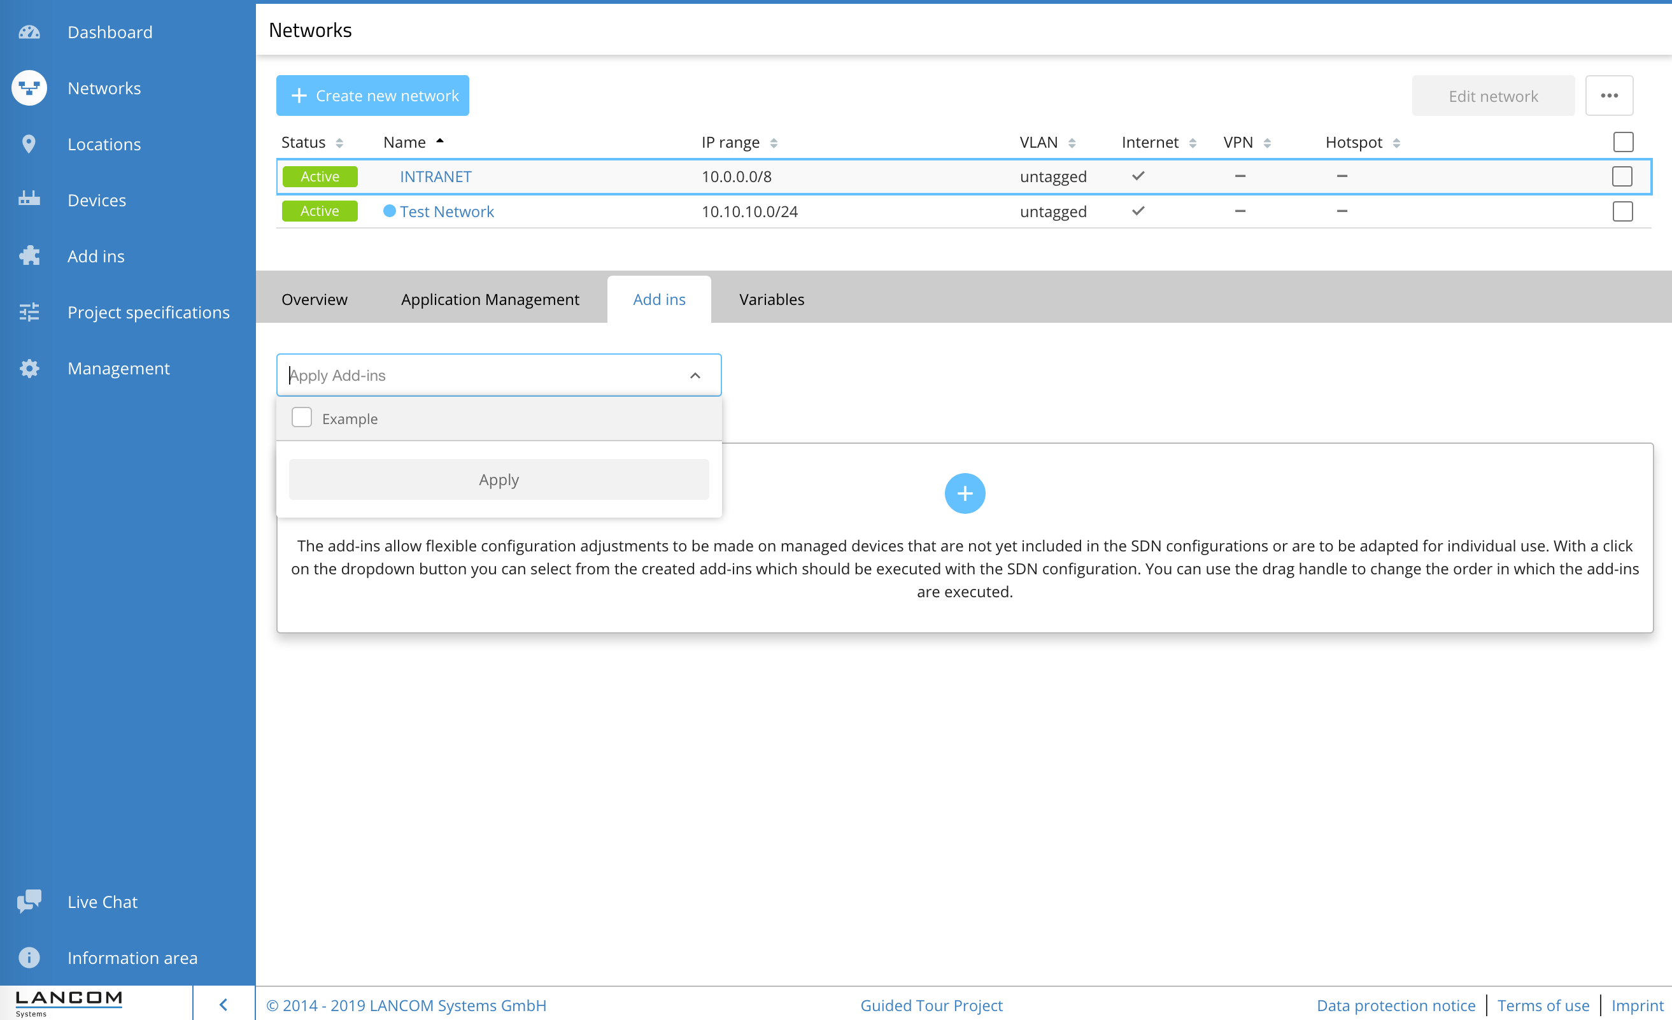Tick the INTRANET row checkbox
The height and width of the screenshot is (1020, 1672).
tap(1622, 176)
